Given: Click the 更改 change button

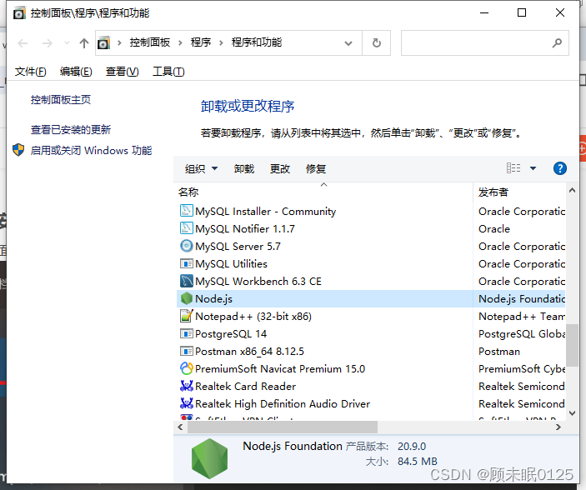Looking at the screenshot, I should click(280, 168).
